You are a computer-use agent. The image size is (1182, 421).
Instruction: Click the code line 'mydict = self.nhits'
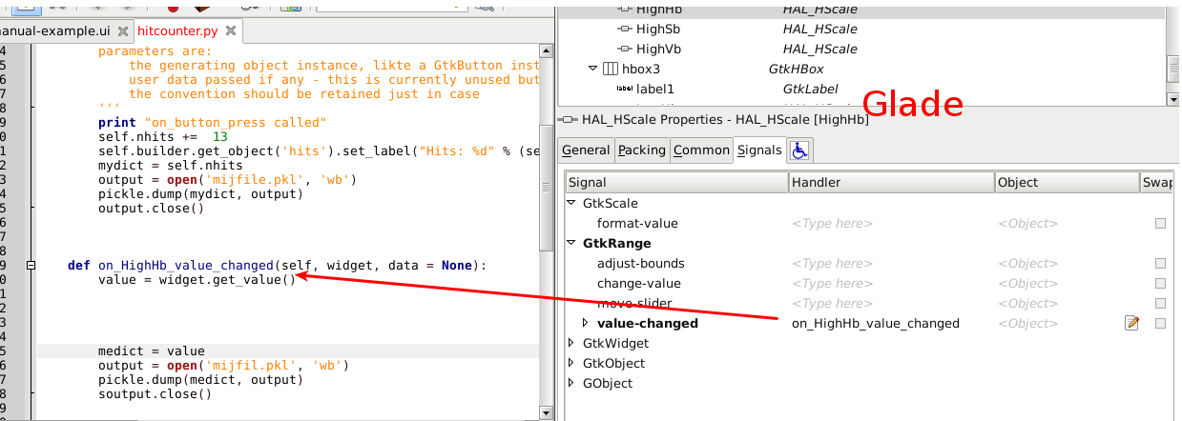[170, 165]
